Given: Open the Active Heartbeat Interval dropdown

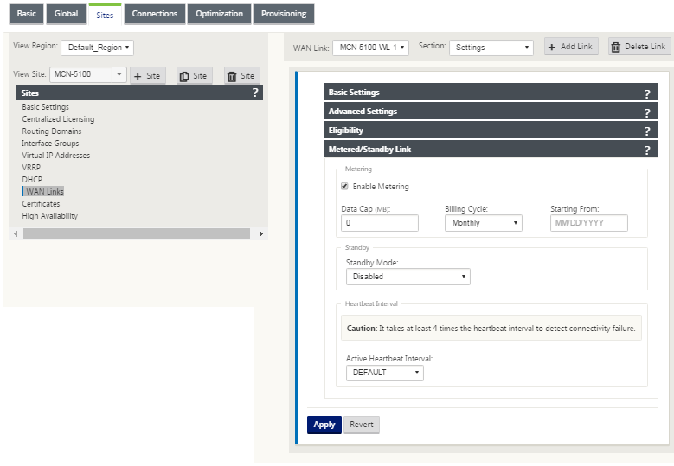Looking at the screenshot, I should click(385, 373).
